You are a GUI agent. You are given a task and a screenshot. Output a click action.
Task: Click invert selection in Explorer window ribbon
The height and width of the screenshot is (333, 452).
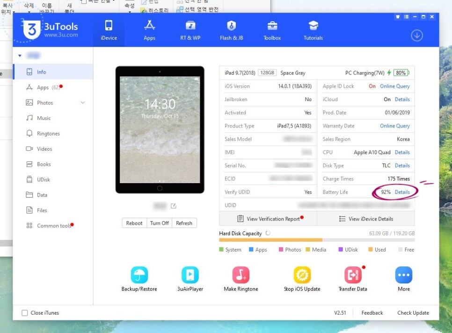[x=198, y=9]
